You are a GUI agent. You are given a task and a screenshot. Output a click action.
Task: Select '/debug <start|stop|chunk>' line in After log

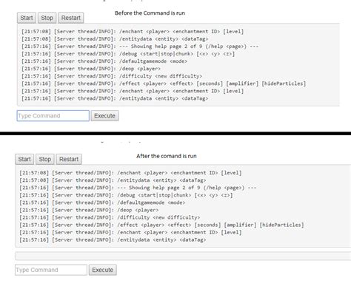click(126, 195)
